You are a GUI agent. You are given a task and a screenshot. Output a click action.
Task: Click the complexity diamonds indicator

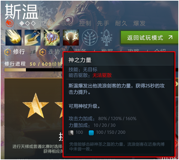(27, 24)
